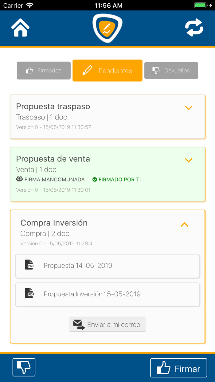The image size is (215, 382).
Task: Expand the Propuesta traspaso card
Action: 189,108
